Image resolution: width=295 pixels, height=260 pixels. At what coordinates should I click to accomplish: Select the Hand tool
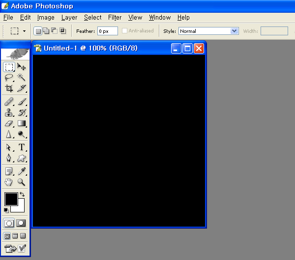click(9, 182)
